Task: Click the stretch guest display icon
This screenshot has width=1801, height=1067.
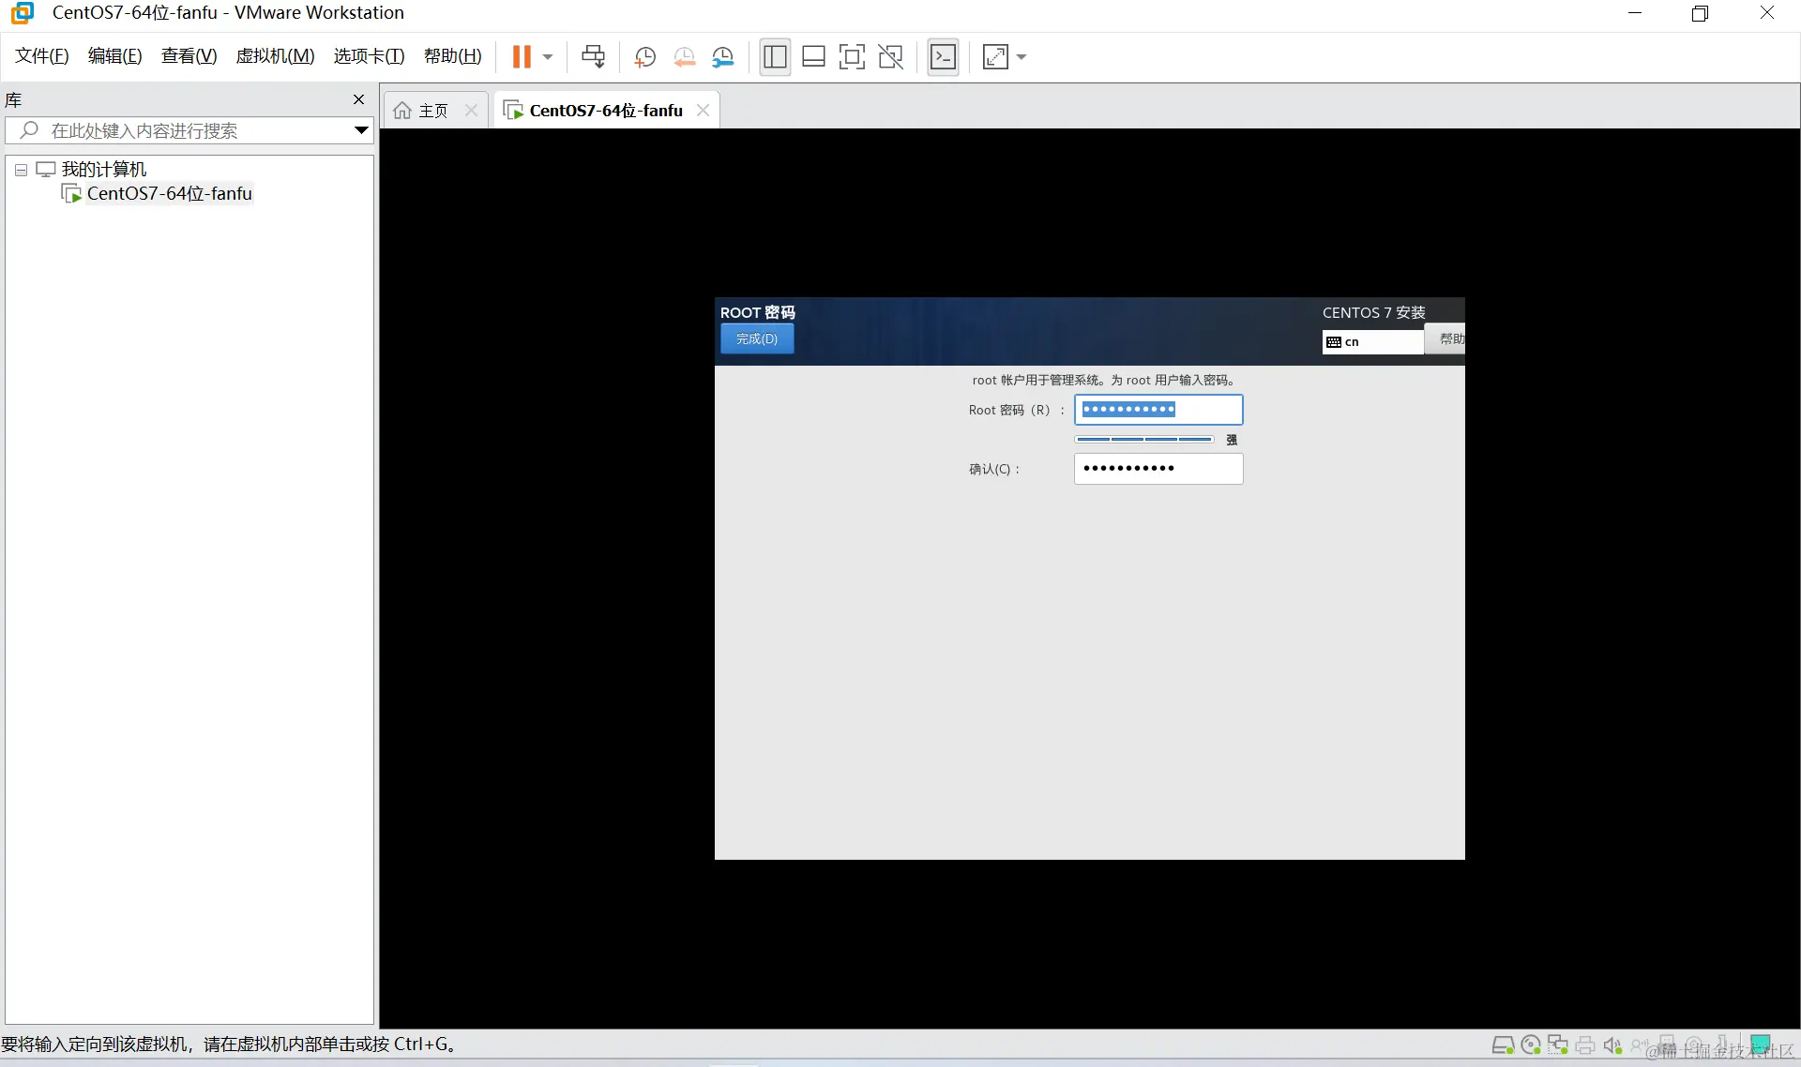Action: [995, 57]
